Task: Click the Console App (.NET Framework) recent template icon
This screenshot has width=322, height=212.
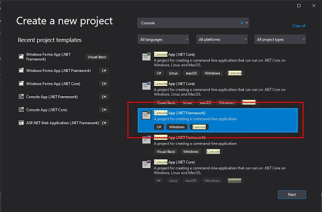Action: click(x=21, y=97)
